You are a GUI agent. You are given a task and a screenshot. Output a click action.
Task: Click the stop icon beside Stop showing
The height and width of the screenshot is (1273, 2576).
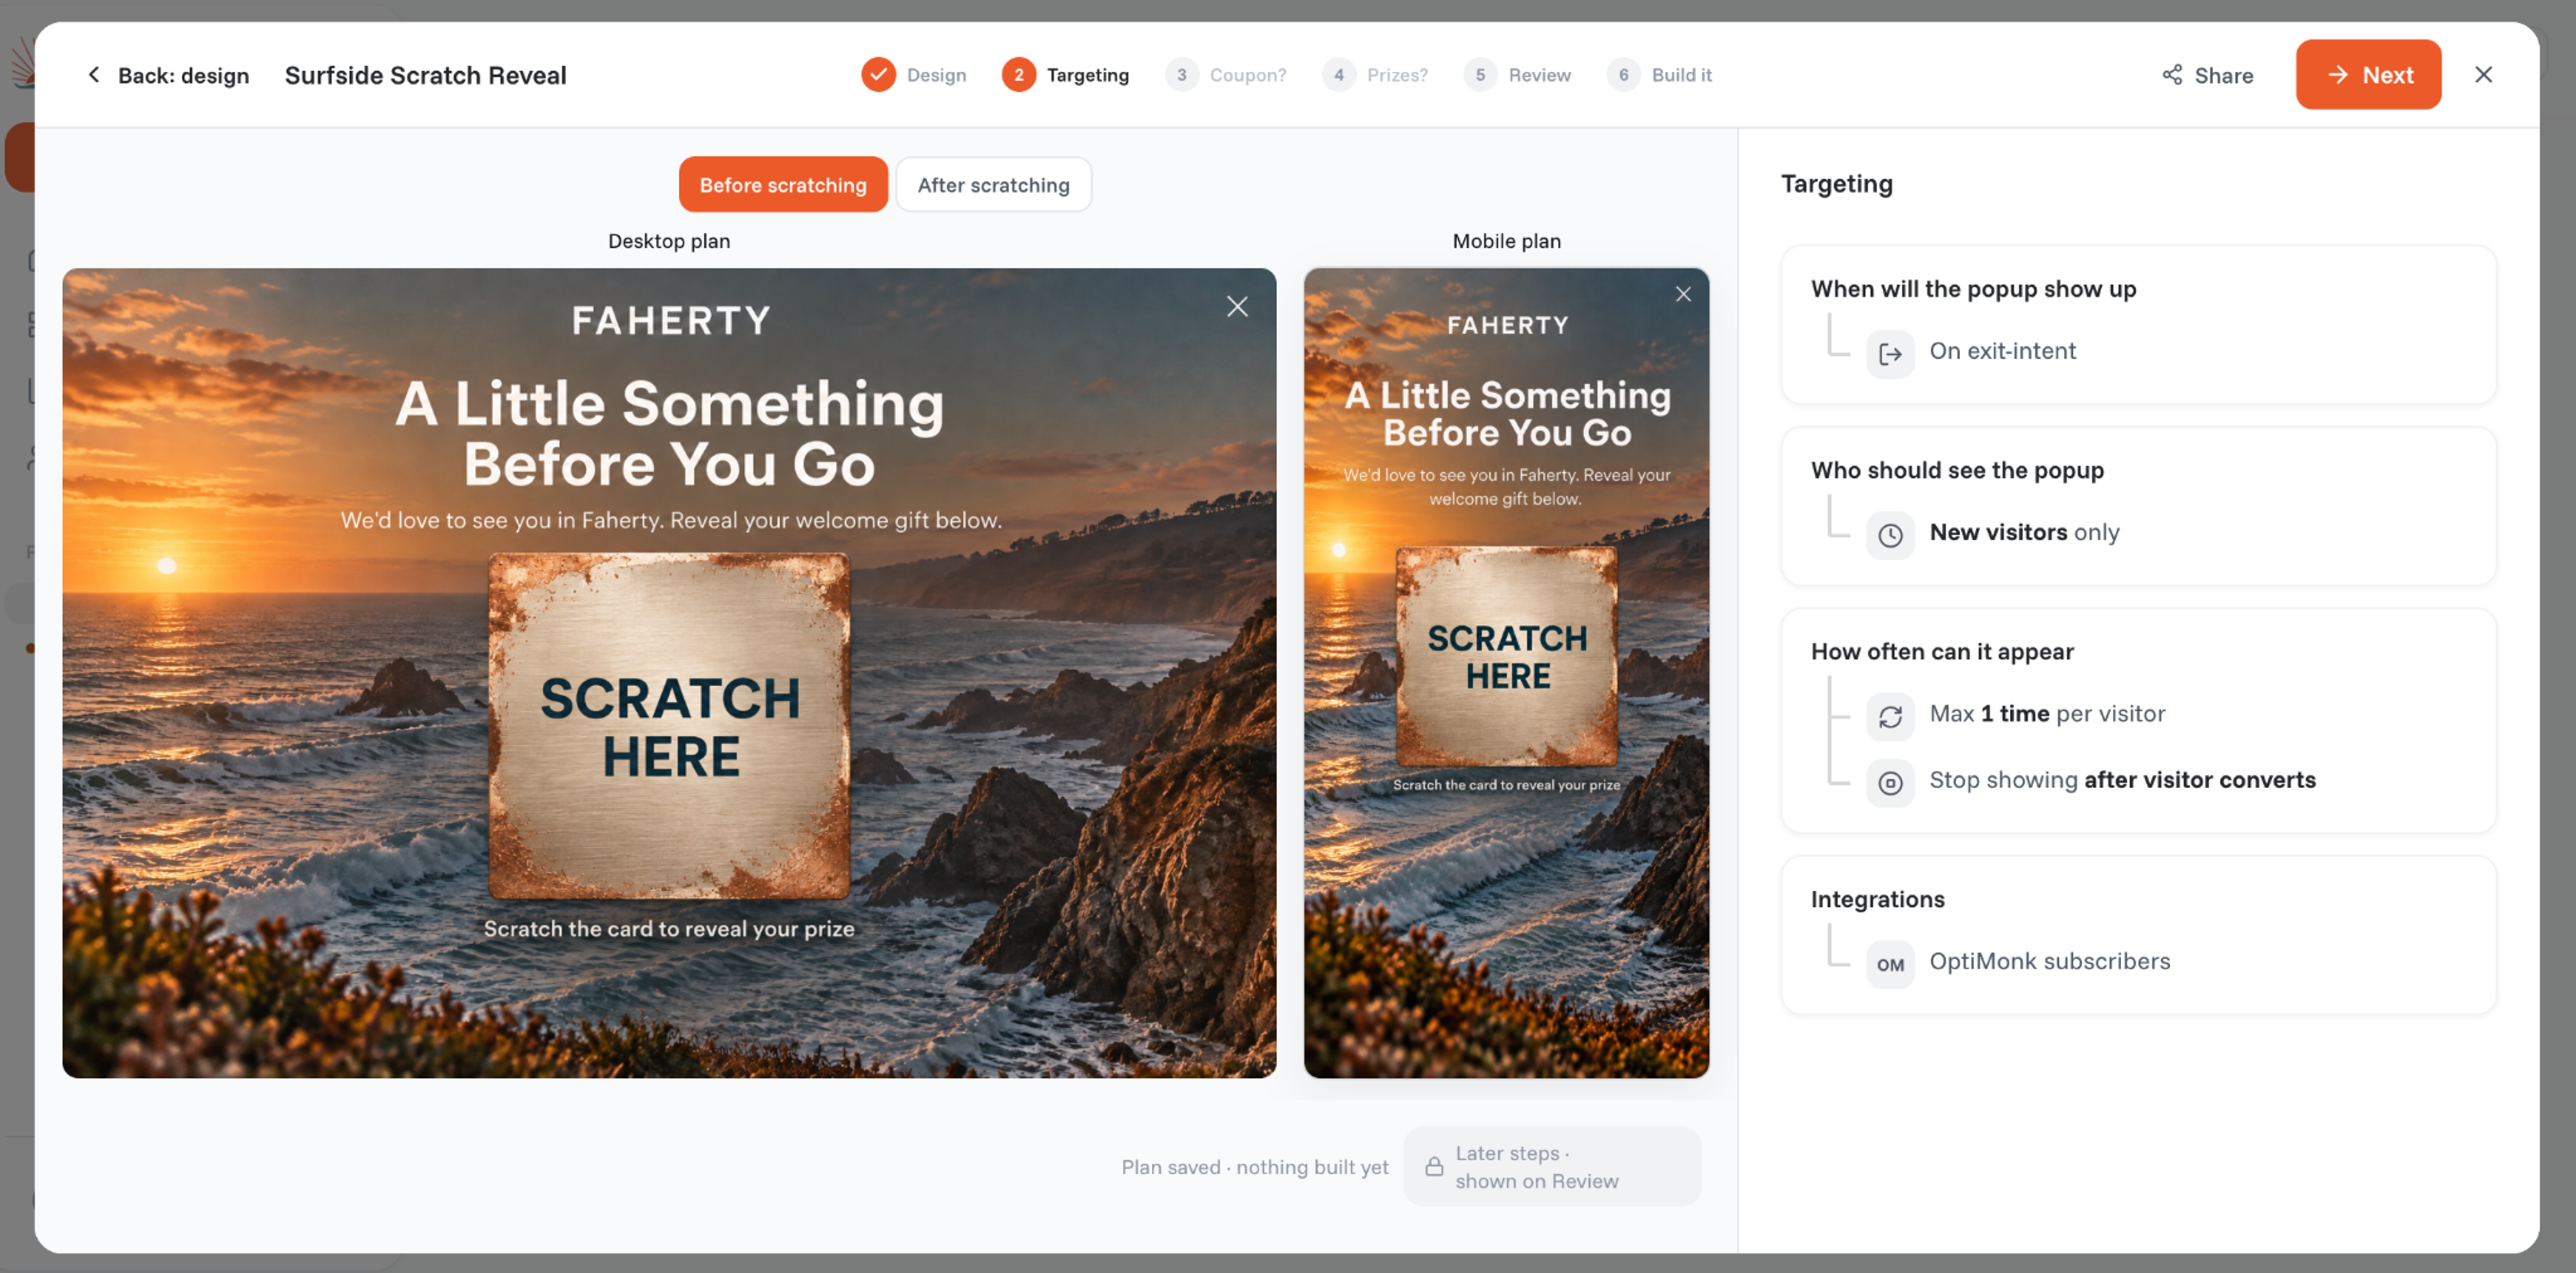[1890, 782]
